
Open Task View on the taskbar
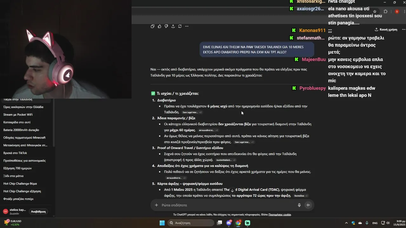click(219, 223)
